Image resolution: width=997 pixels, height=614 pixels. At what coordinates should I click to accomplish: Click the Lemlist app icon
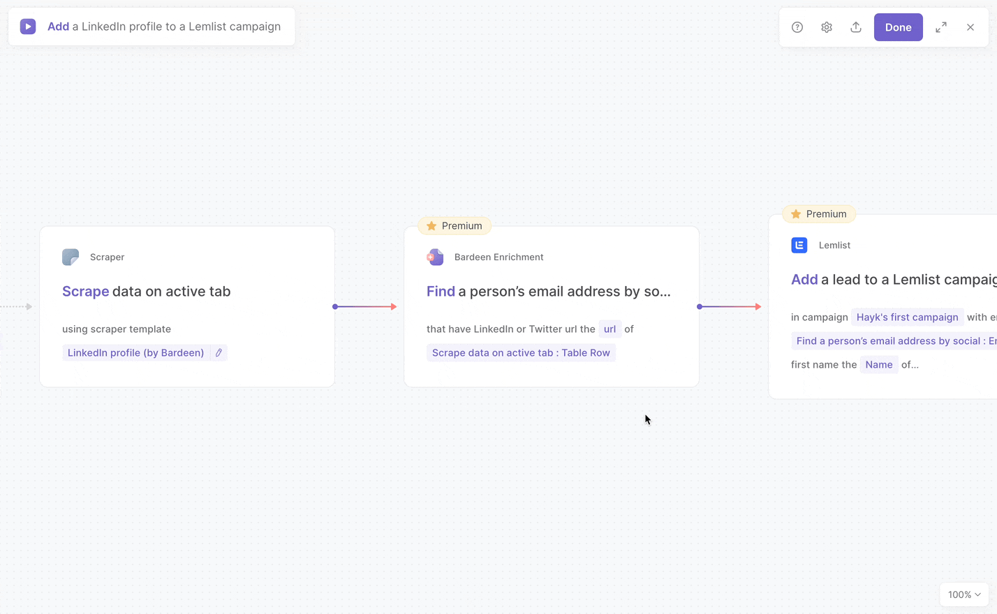click(799, 245)
